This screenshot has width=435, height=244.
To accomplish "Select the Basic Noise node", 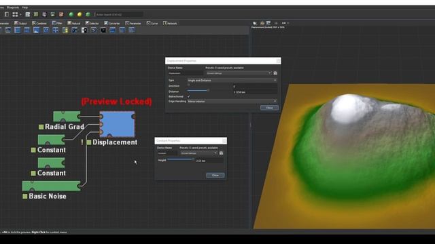I will pos(52,186).
